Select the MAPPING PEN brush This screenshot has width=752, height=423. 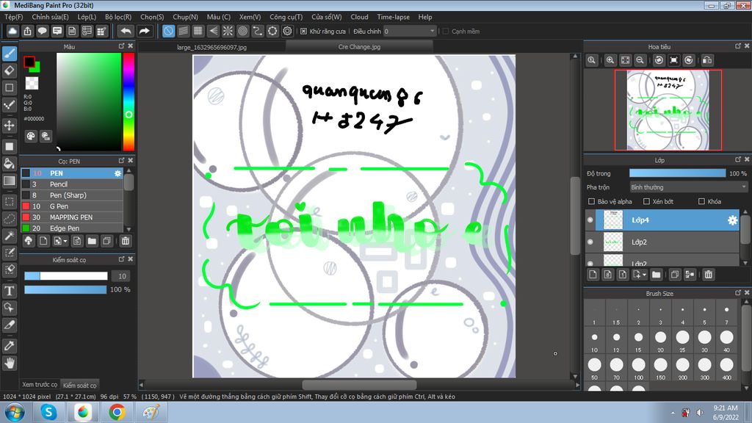click(x=72, y=217)
